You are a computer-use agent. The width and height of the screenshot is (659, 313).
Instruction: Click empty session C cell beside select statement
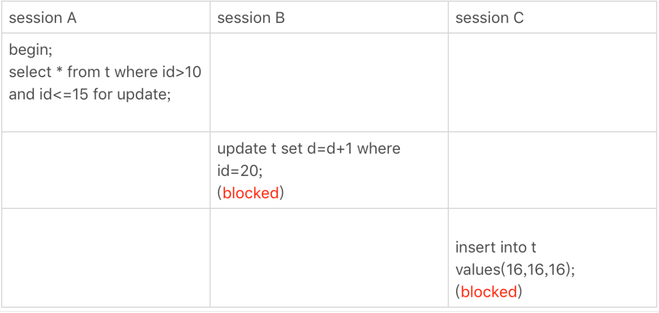coord(552,83)
